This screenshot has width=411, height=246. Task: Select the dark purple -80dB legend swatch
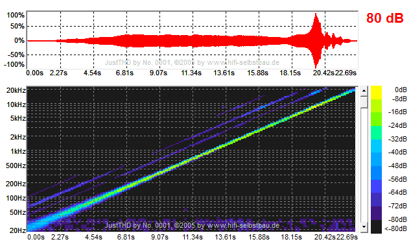pyautogui.click(x=376, y=213)
